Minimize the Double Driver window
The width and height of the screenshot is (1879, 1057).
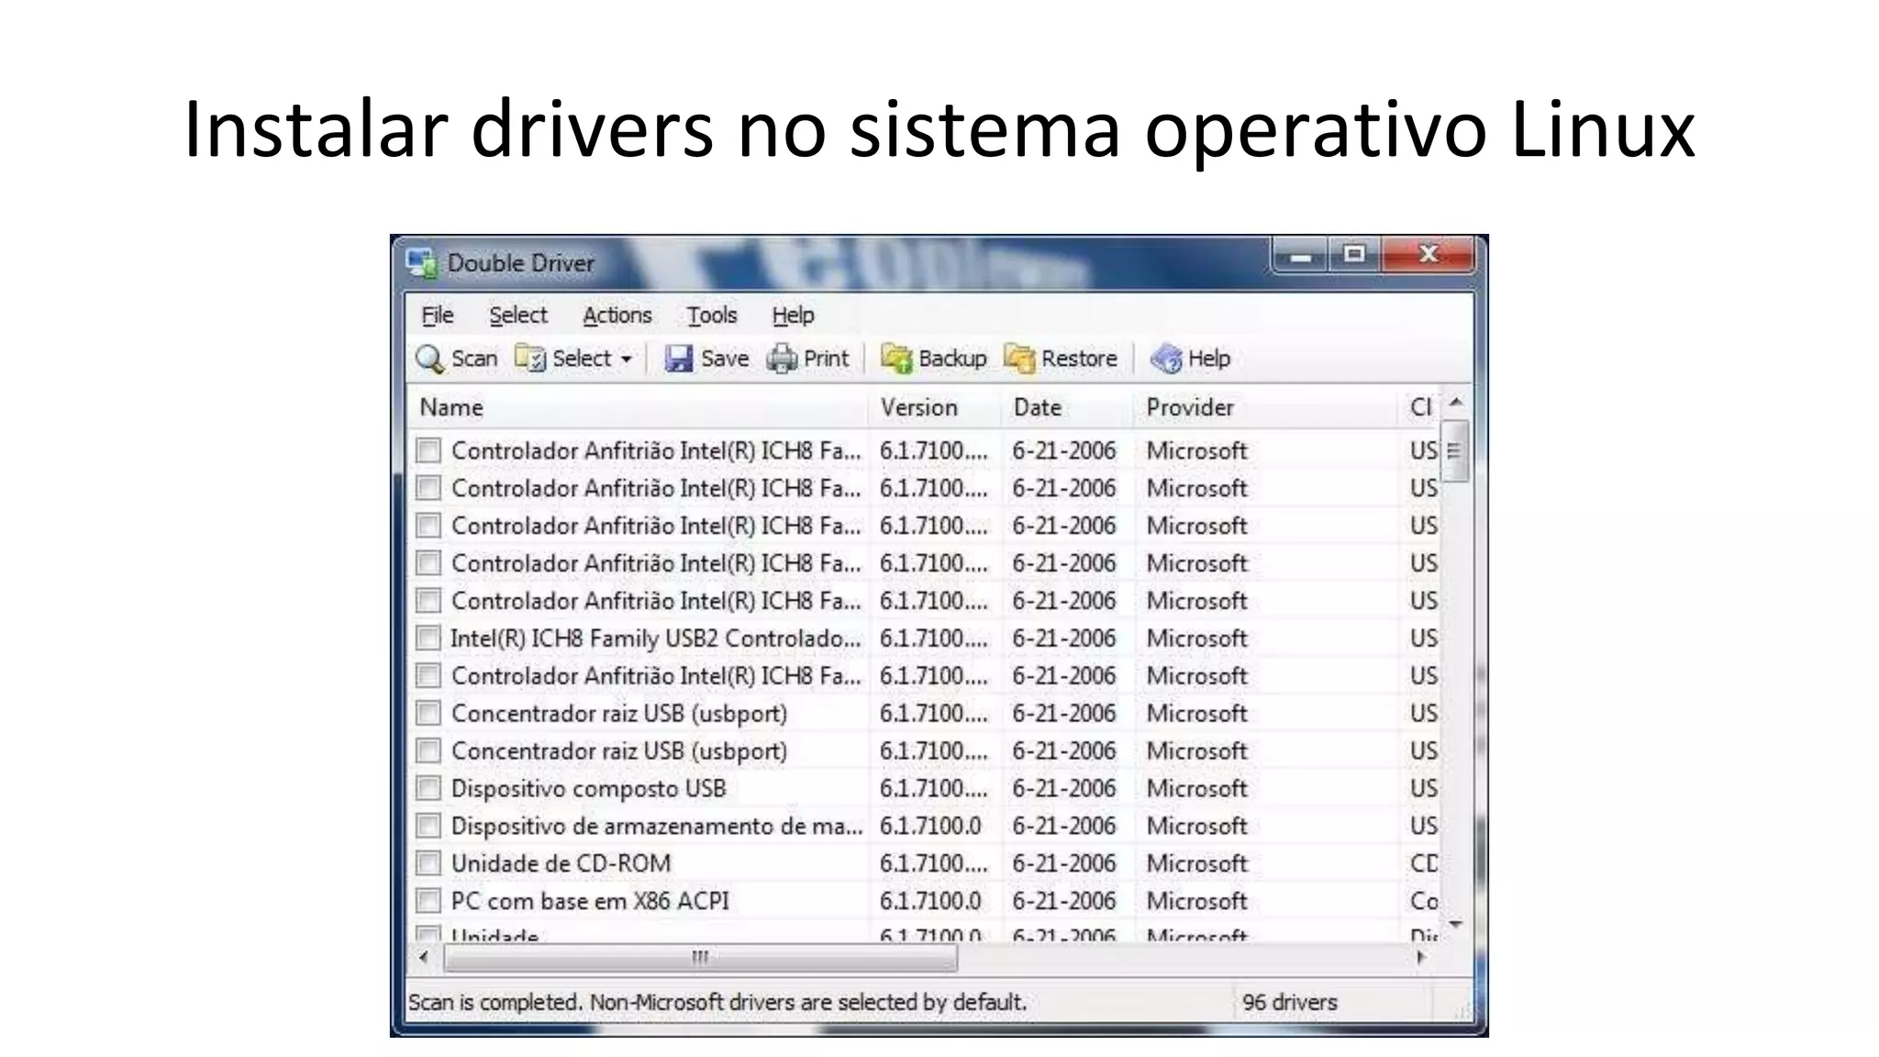coord(1301,256)
